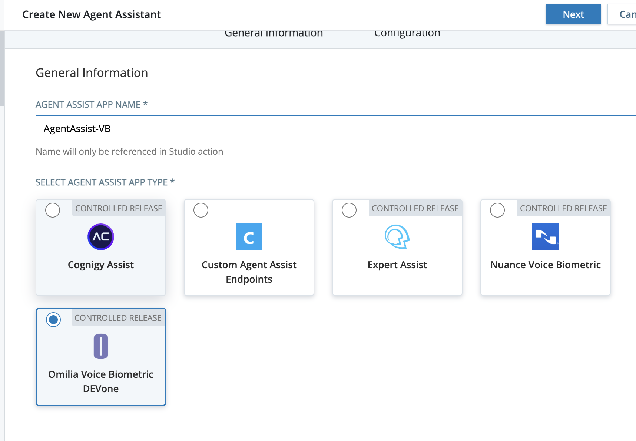
Task: Click Controlled Release badge on Omilia card
Action: [118, 318]
